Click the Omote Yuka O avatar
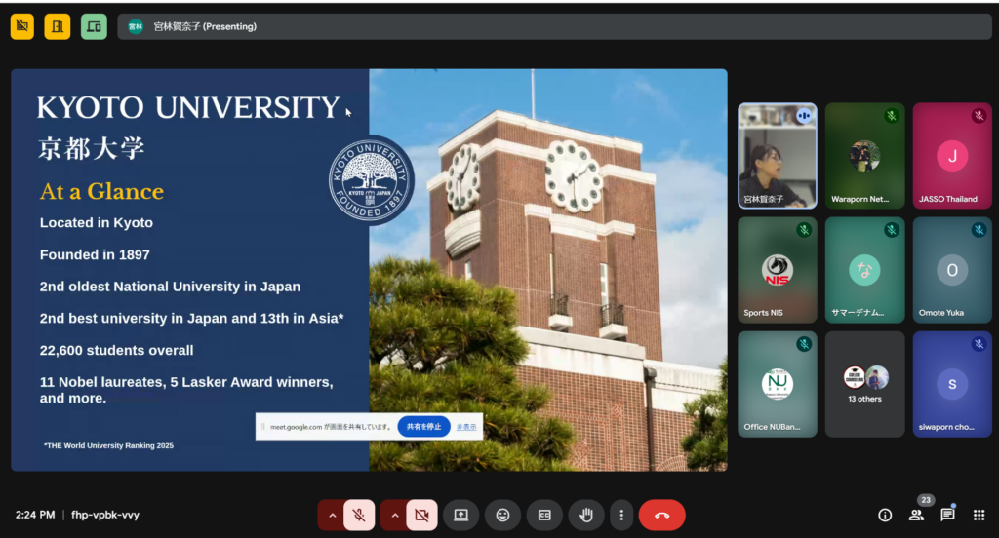The height and width of the screenshot is (538, 999). coord(952,270)
